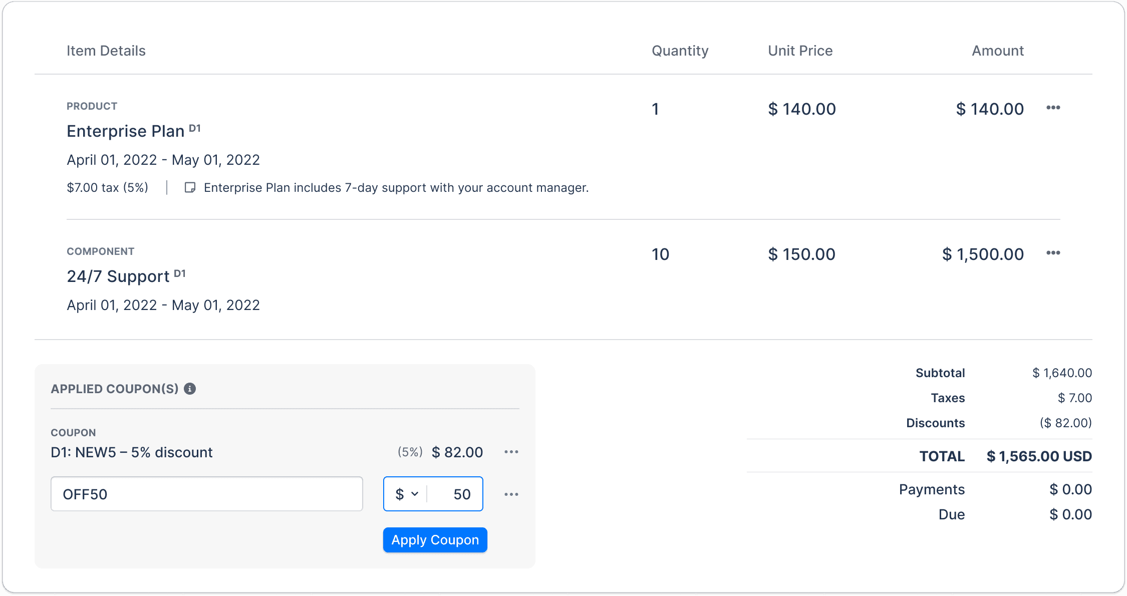Click the note icon beside the Enterprise Plan memo

click(x=190, y=188)
